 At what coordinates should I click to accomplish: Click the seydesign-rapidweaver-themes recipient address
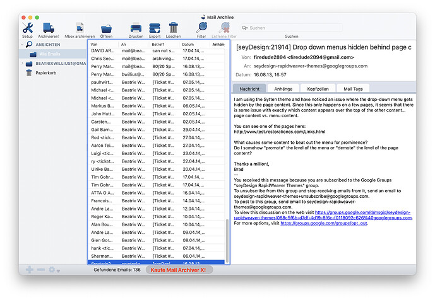click(x=311, y=66)
